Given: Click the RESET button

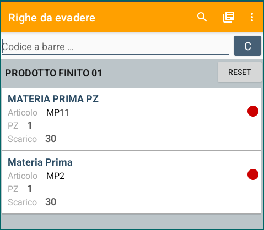Looking at the screenshot, I should click(x=240, y=72).
